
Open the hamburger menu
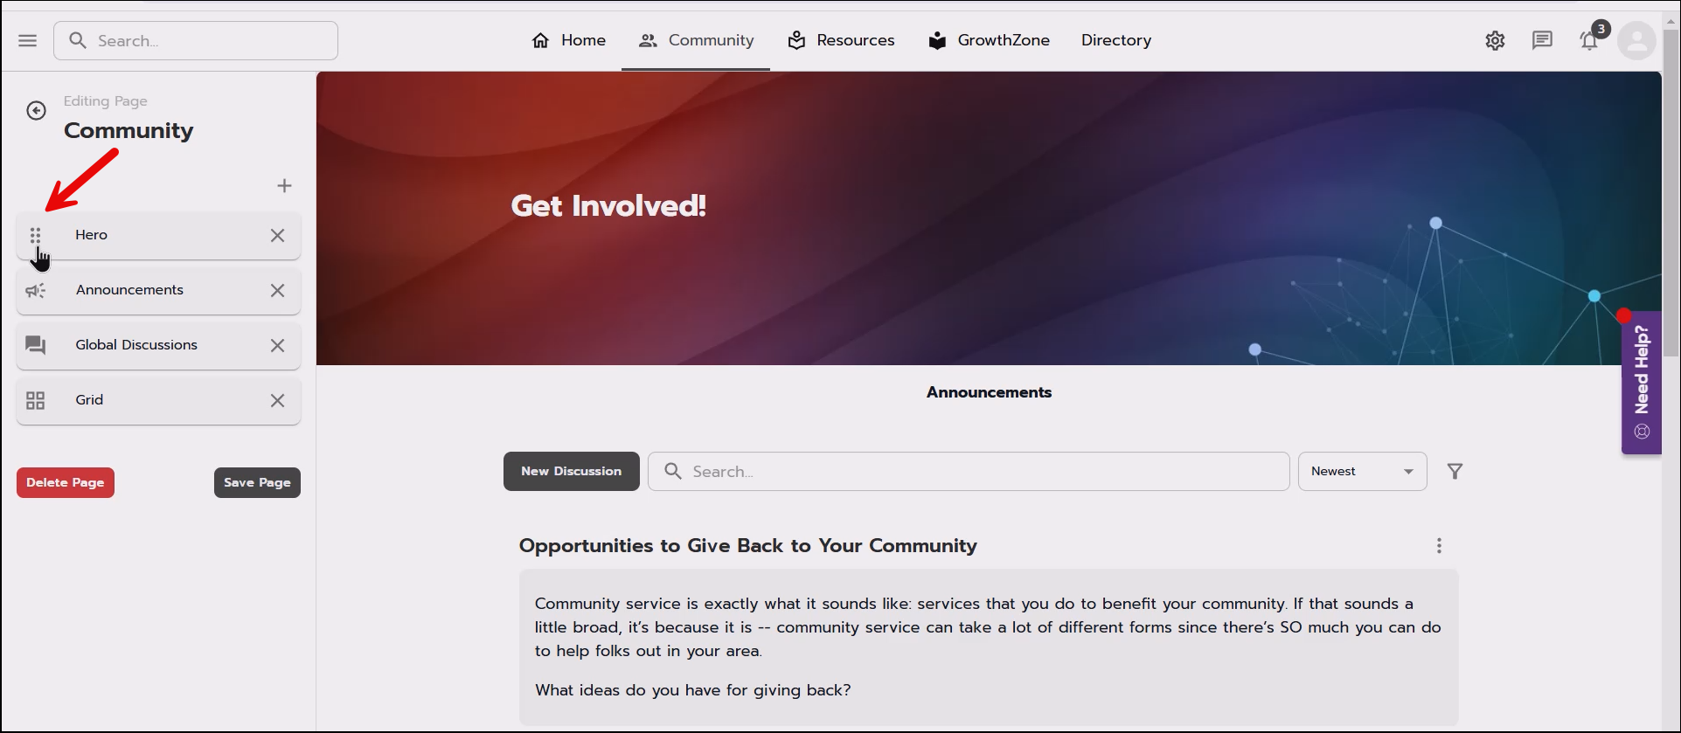(x=28, y=41)
